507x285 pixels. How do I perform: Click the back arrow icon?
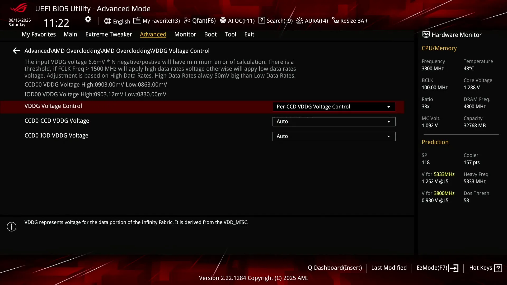click(16, 51)
